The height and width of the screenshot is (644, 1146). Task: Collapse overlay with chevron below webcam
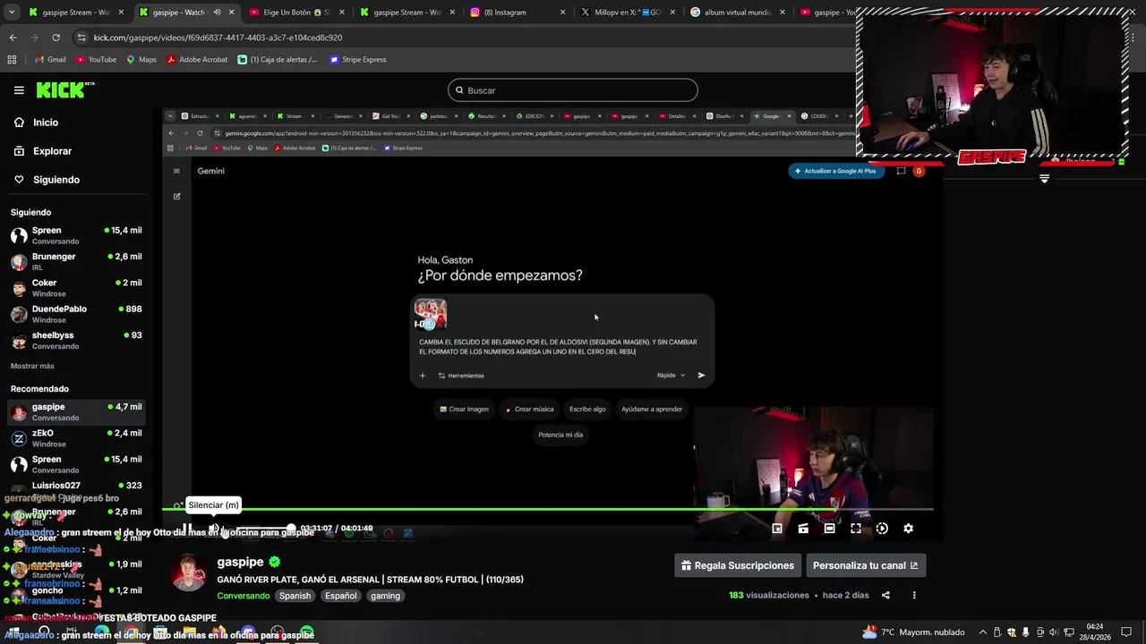[x=1044, y=179]
